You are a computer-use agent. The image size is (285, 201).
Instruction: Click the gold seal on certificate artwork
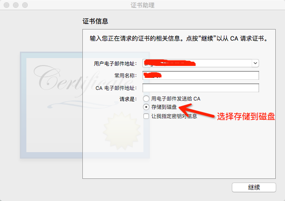(x=122, y=131)
